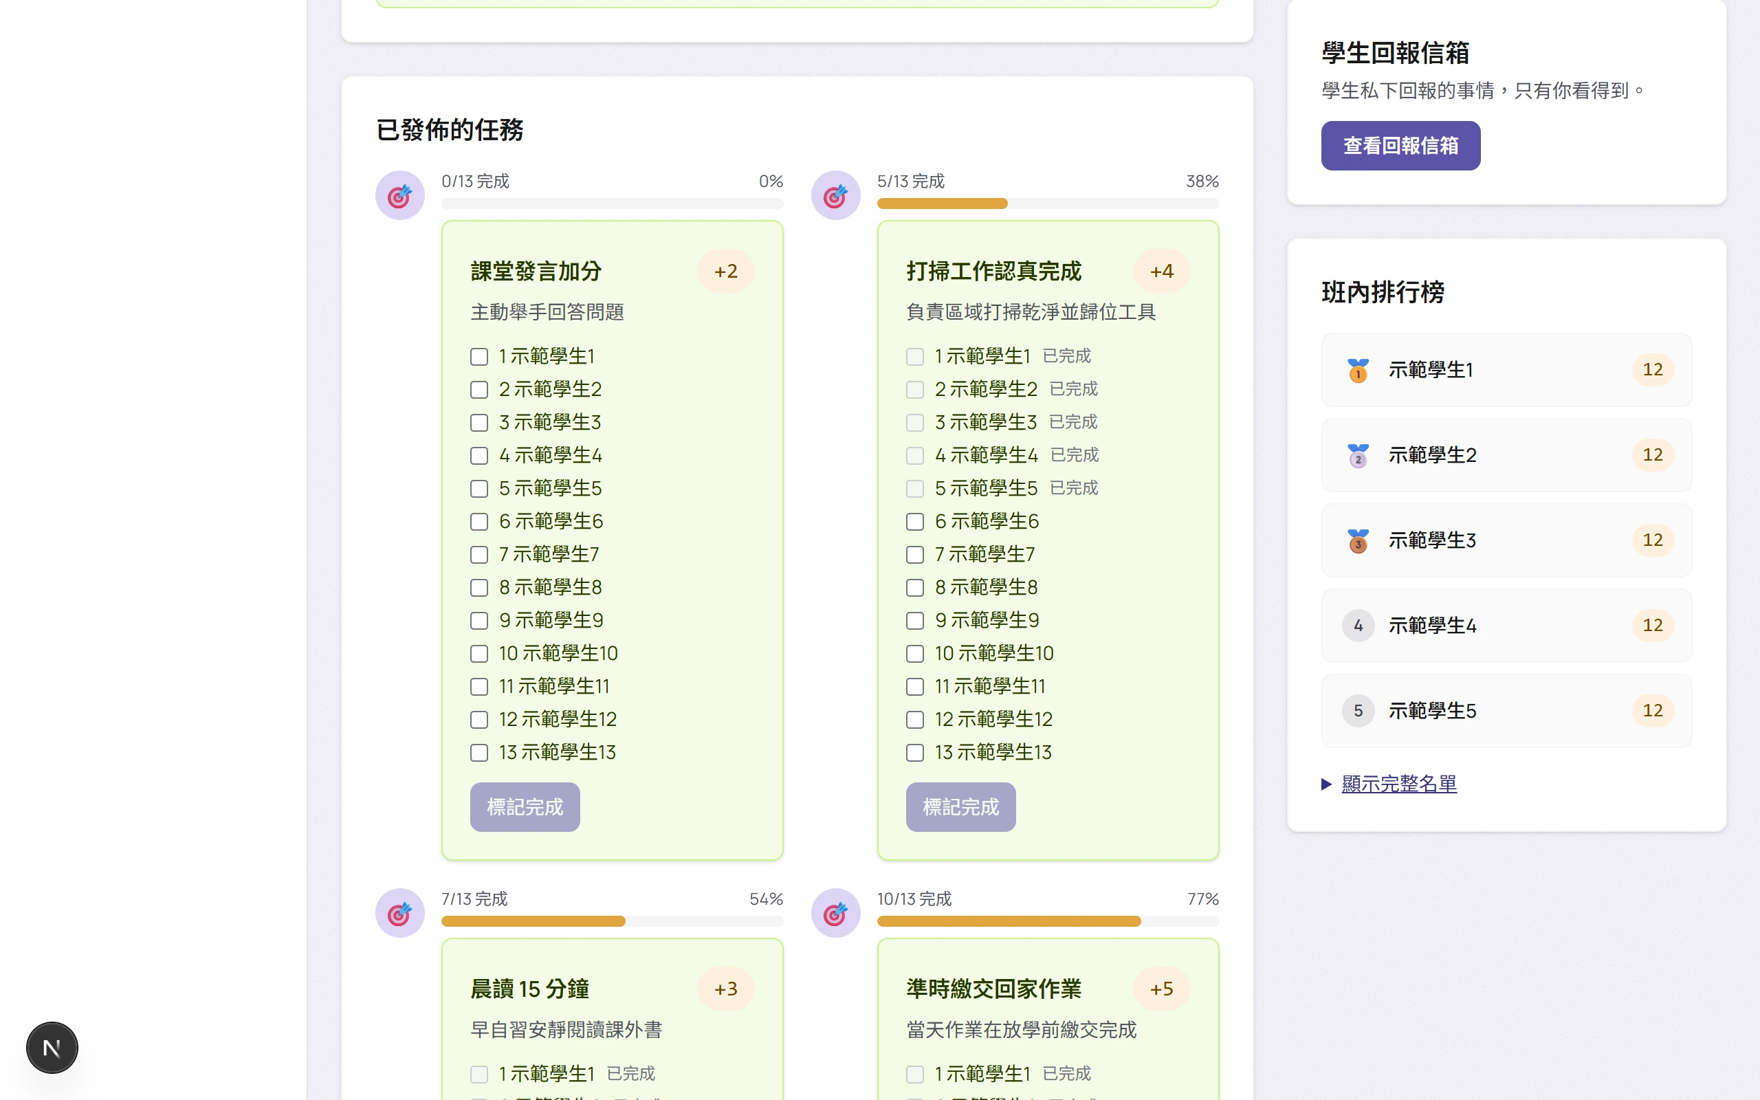
Task: Check 6 示範學生6 in 打掃工作認真完成
Action: (x=915, y=522)
